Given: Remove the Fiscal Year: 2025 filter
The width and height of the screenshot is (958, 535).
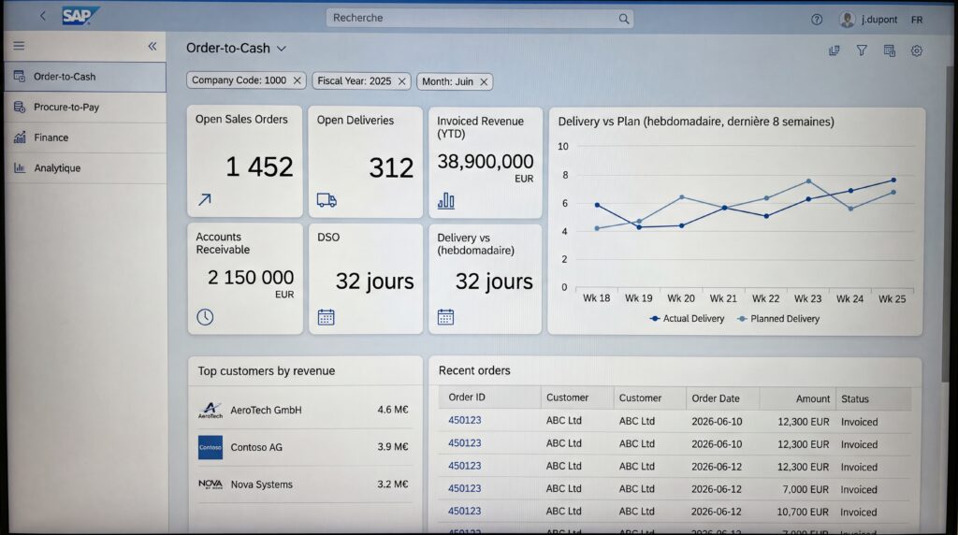Looking at the screenshot, I should tap(402, 81).
